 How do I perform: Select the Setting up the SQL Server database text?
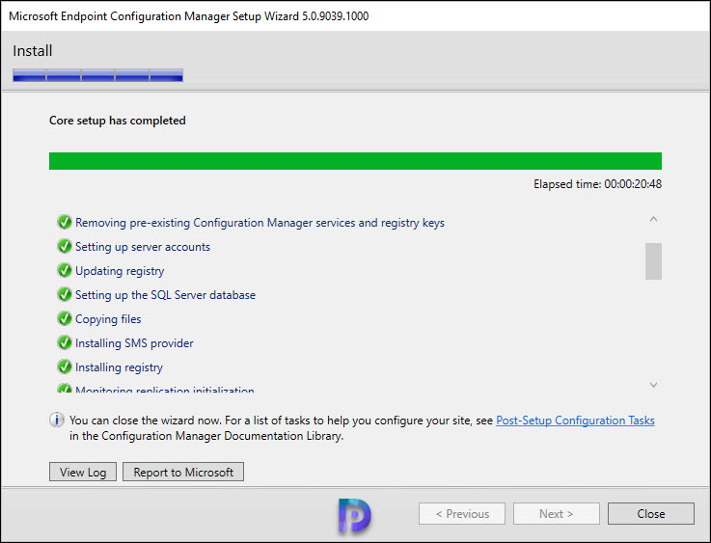[165, 294]
